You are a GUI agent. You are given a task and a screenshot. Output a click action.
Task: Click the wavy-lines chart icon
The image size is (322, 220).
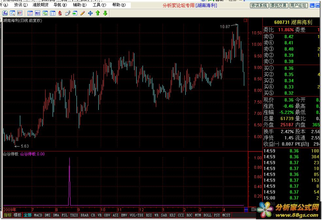pos(30,13)
